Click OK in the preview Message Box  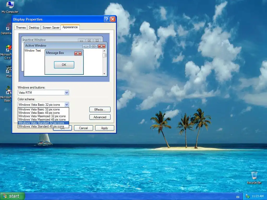pyautogui.click(x=64, y=65)
